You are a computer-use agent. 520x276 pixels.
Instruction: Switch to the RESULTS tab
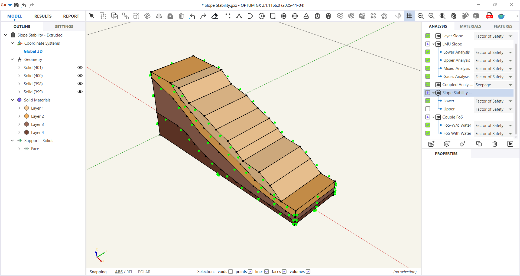43,16
